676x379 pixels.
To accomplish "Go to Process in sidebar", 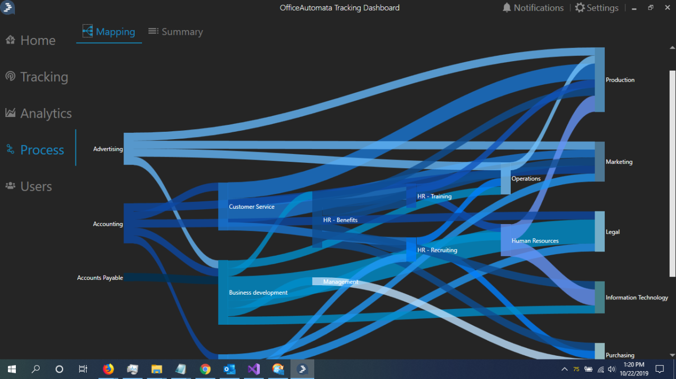I will click(x=42, y=150).
